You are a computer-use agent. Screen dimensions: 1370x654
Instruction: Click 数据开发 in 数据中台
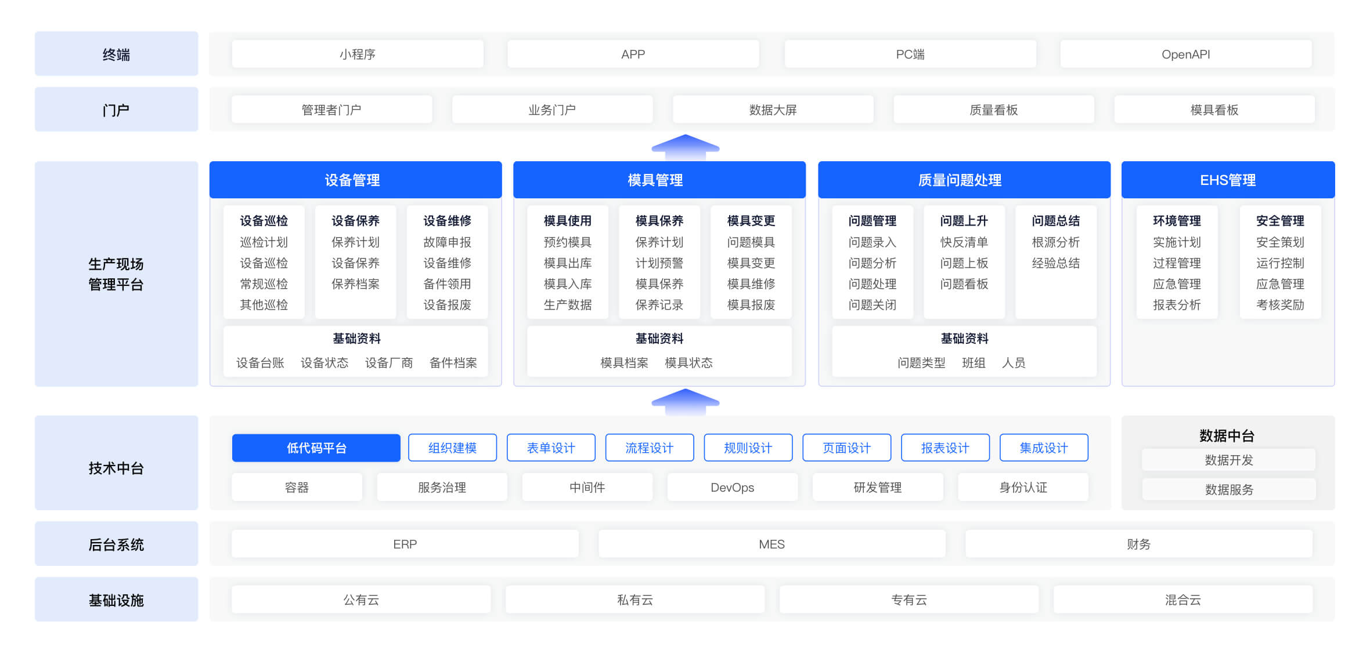tap(1229, 460)
